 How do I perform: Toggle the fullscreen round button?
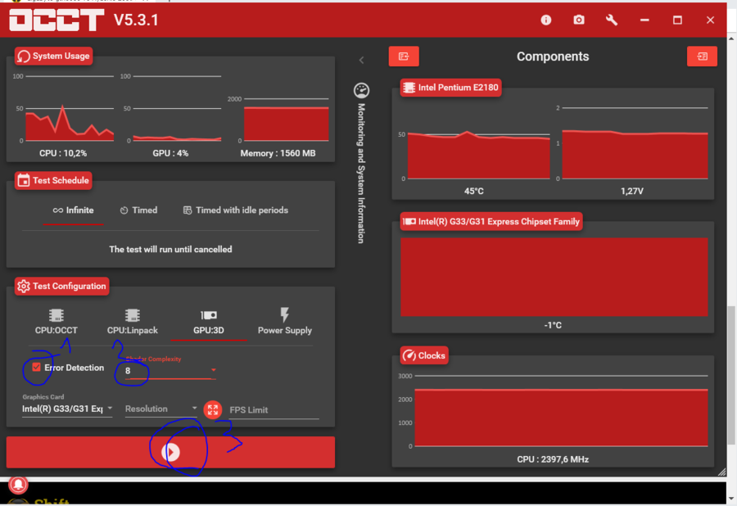coord(212,409)
